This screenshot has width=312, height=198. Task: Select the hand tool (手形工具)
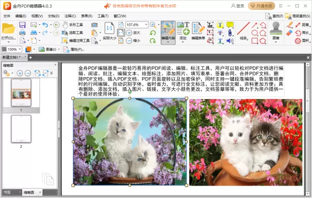(x=72, y=25)
